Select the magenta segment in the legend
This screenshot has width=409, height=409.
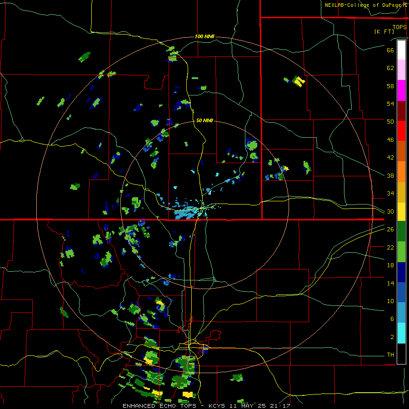click(x=401, y=90)
